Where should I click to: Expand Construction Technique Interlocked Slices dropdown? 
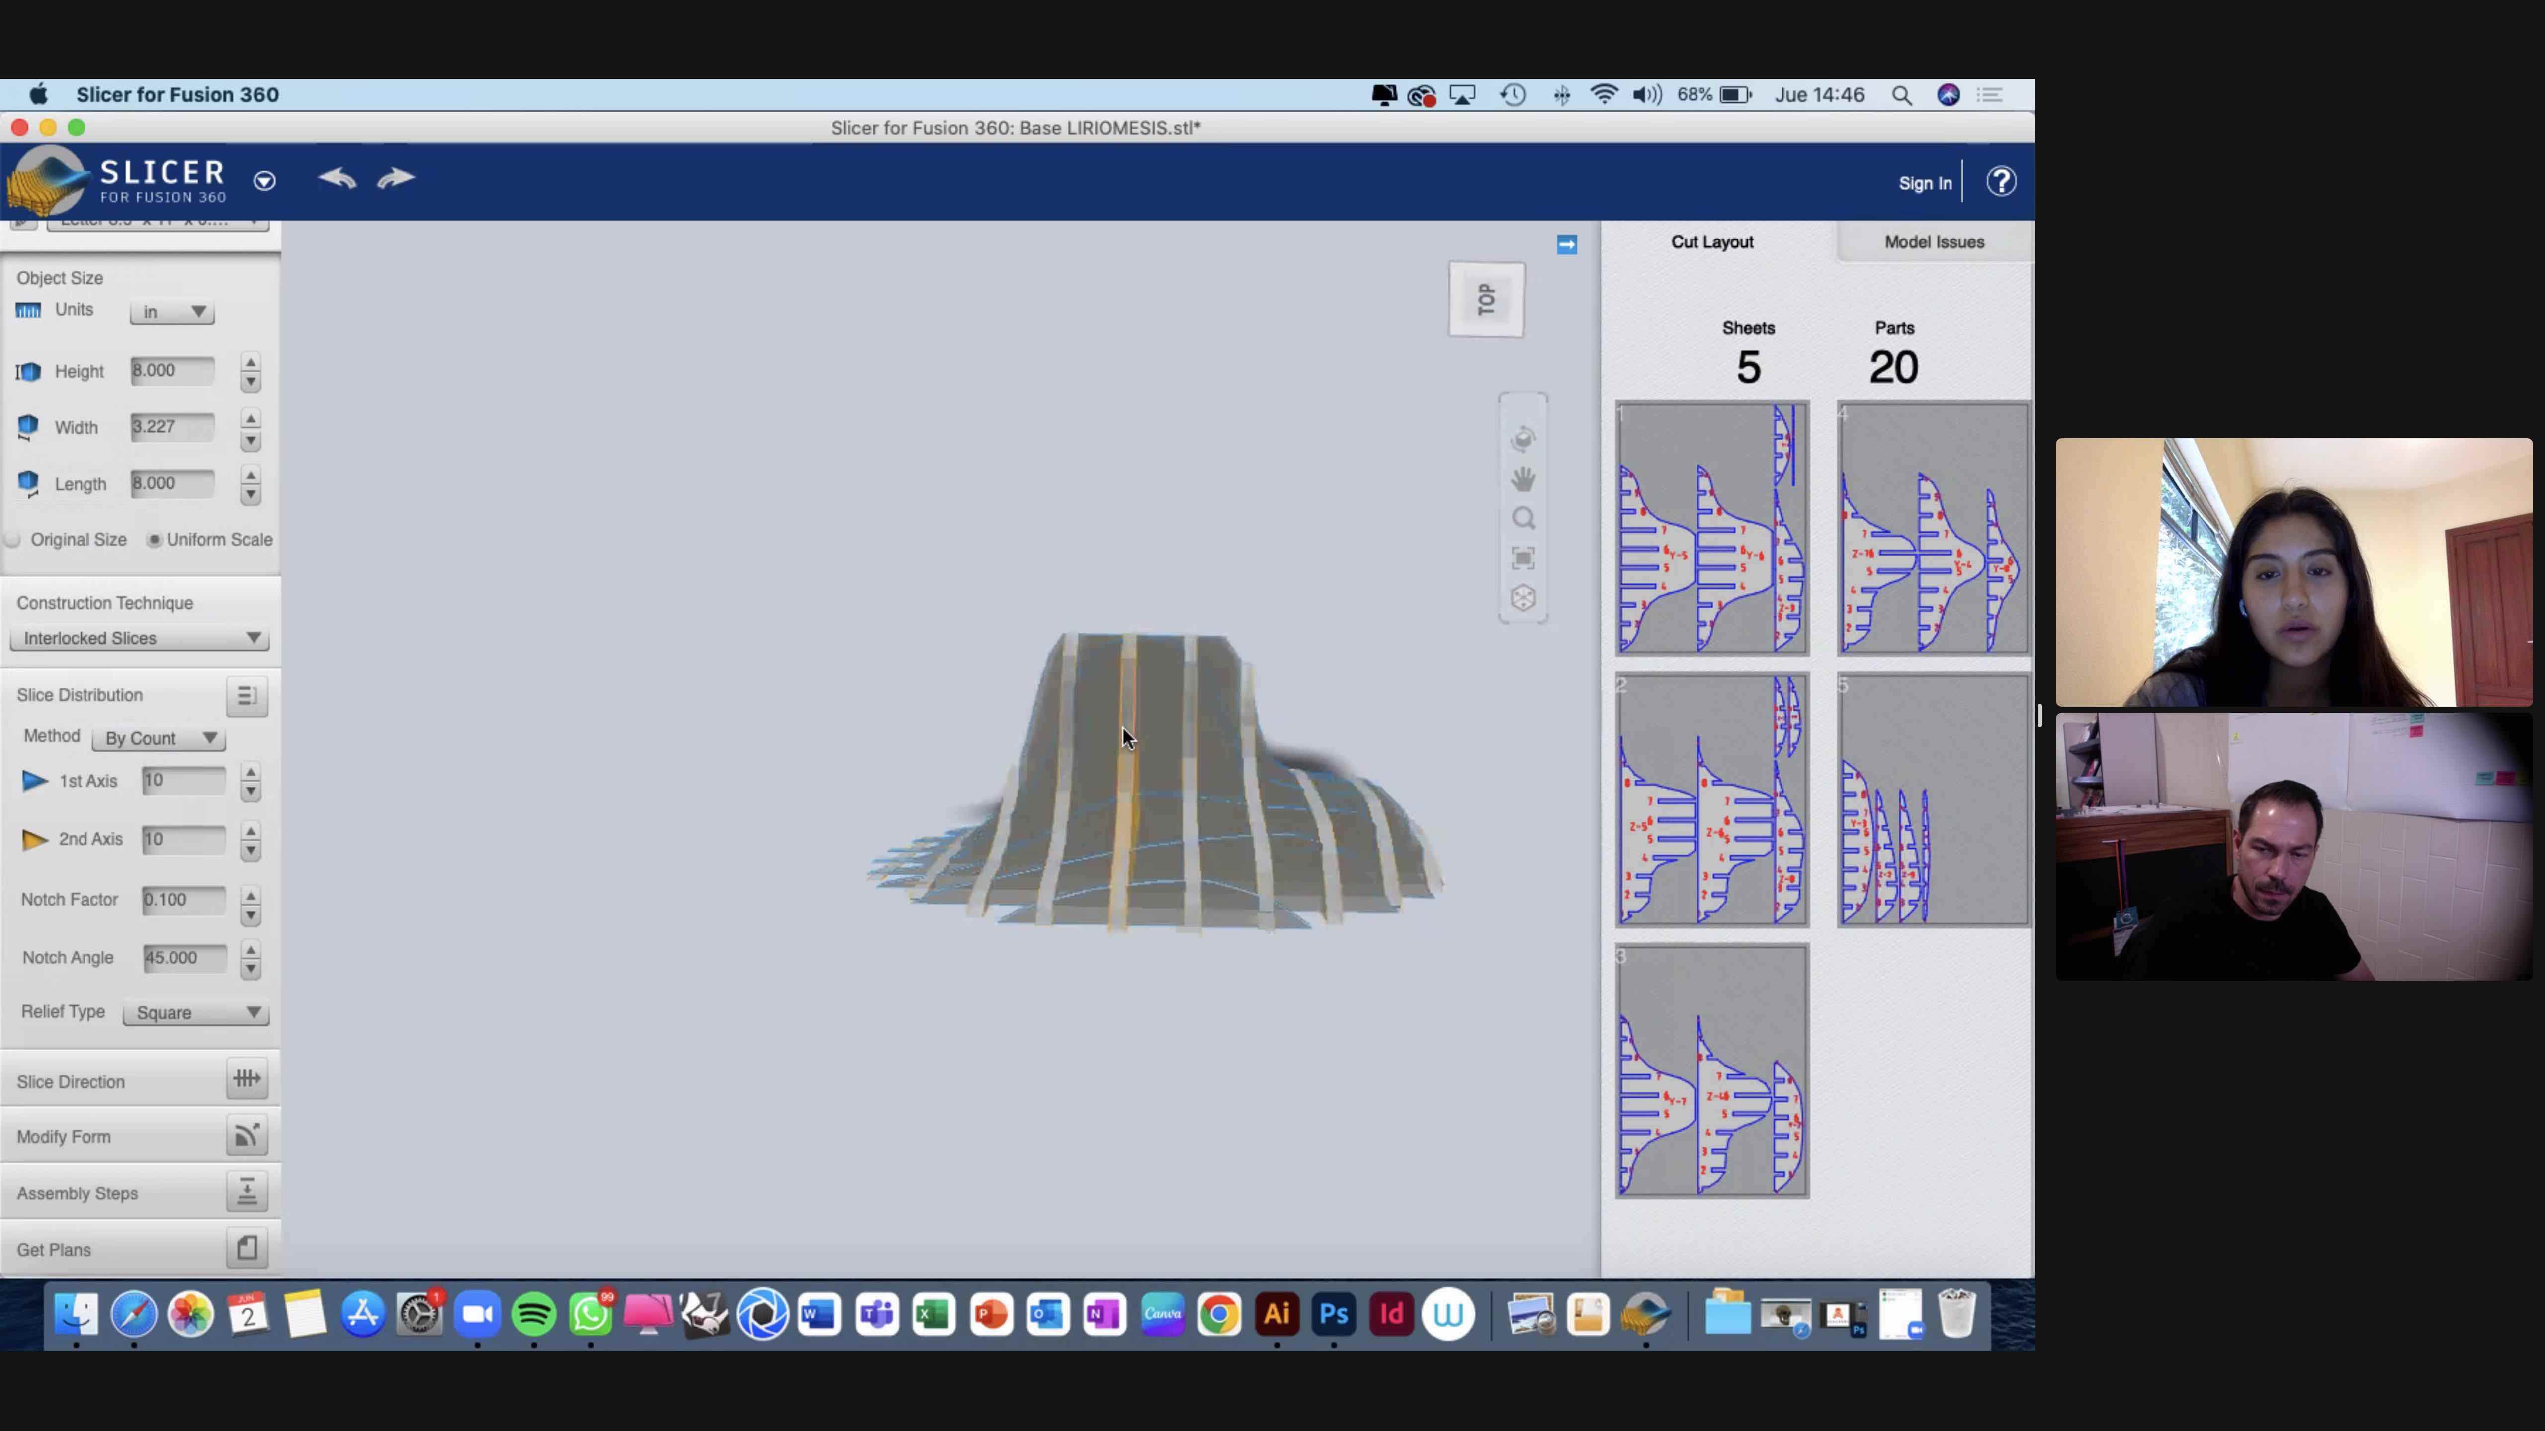(139, 638)
